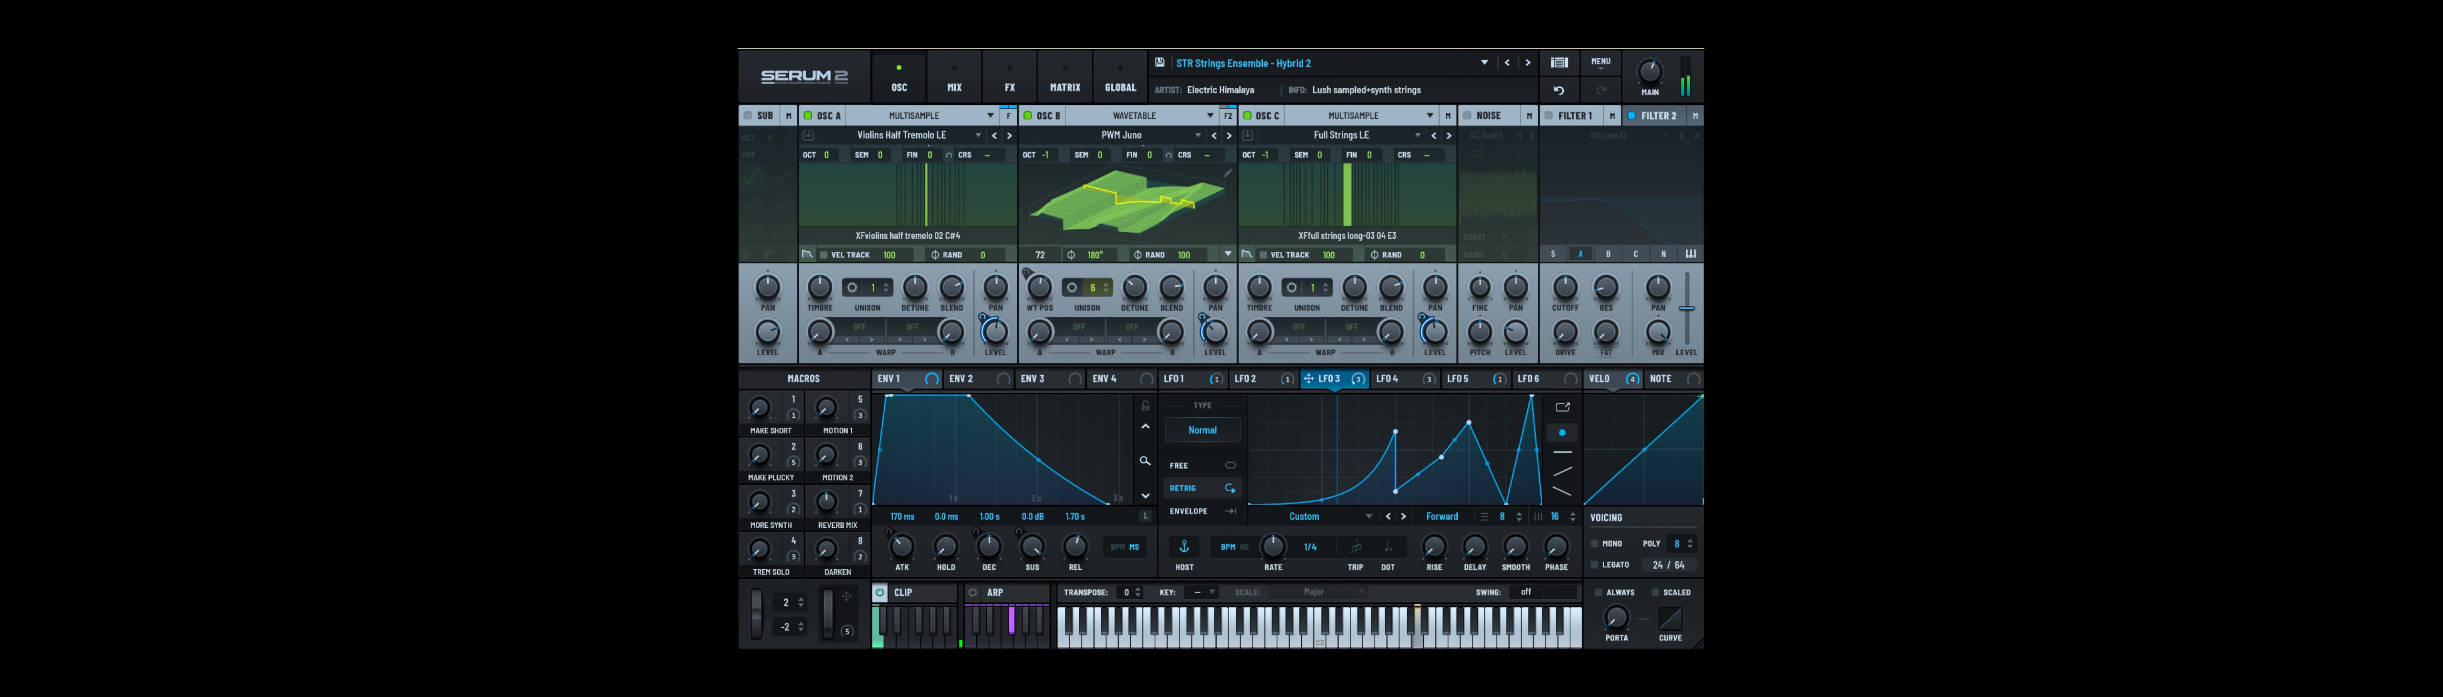Select the LFO 1 tab
Viewport: 2443px width, 697px height.
pyautogui.click(x=1193, y=379)
